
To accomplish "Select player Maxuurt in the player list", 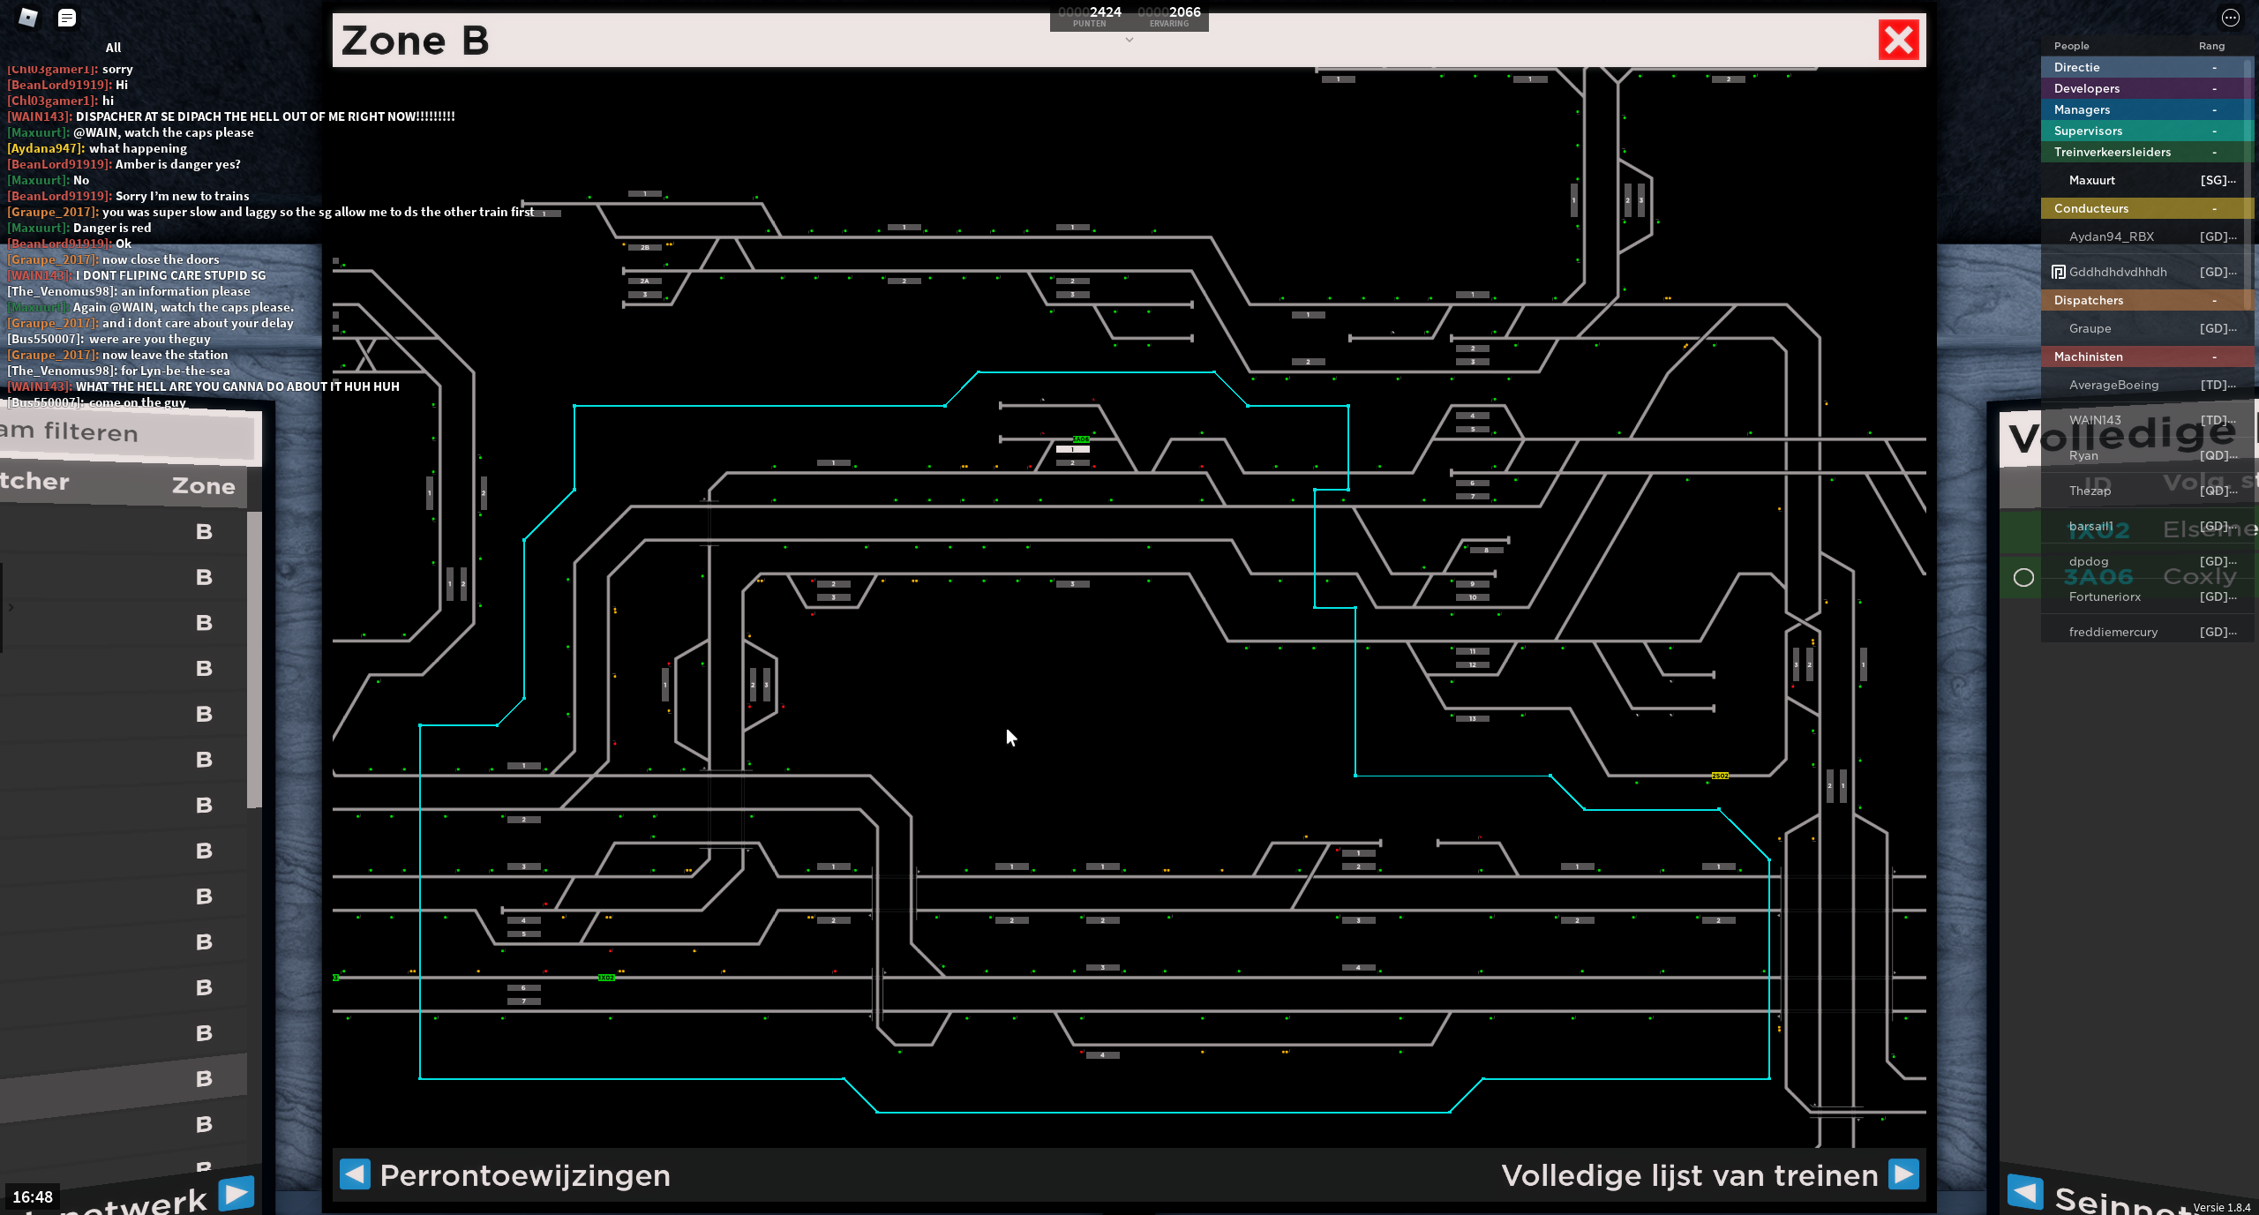I will point(2092,180).
